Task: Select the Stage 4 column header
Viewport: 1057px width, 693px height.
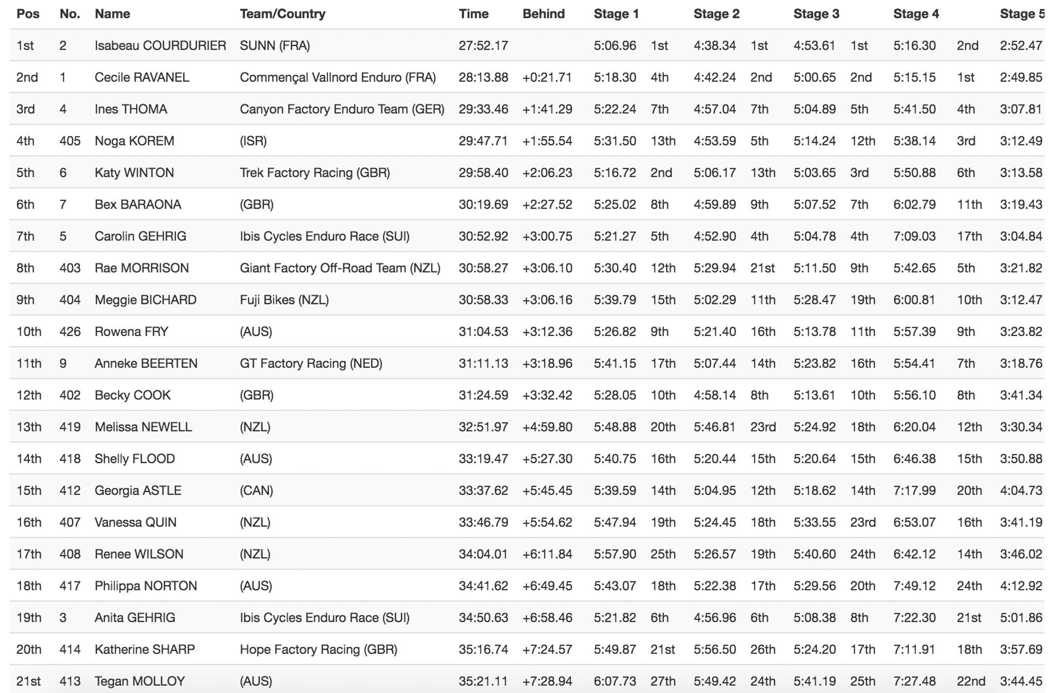Action: coord(916,14)
